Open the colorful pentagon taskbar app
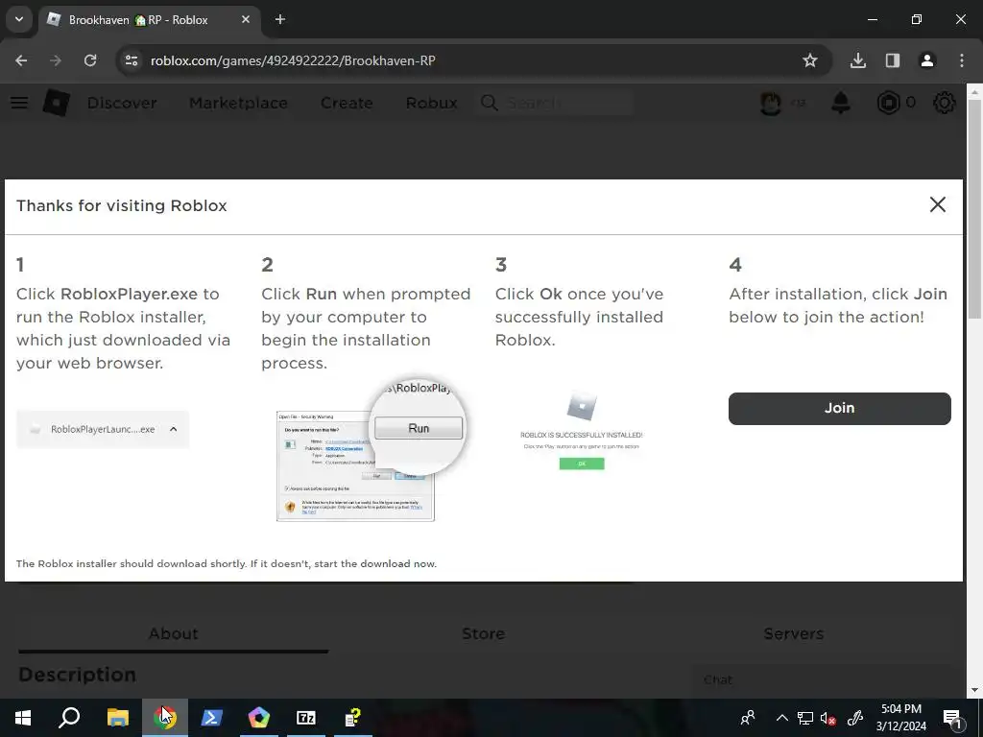 click(259, 718)
